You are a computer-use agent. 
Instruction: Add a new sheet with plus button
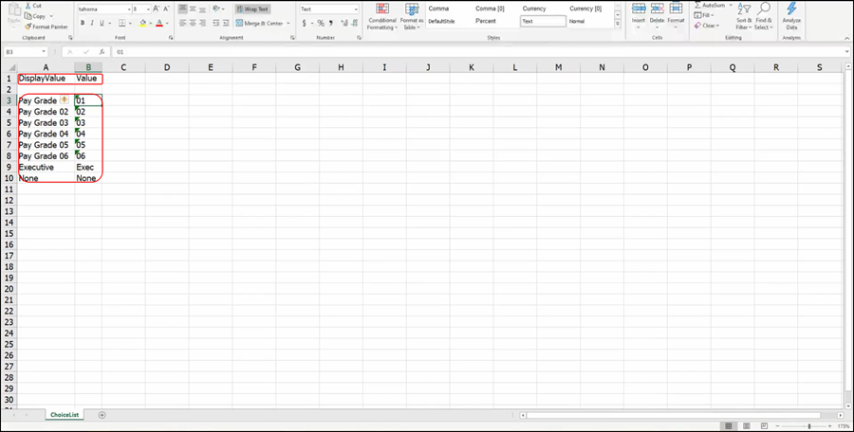[102, 415]
